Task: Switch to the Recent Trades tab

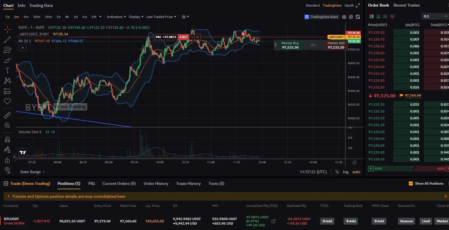Action: coord(407,5)
